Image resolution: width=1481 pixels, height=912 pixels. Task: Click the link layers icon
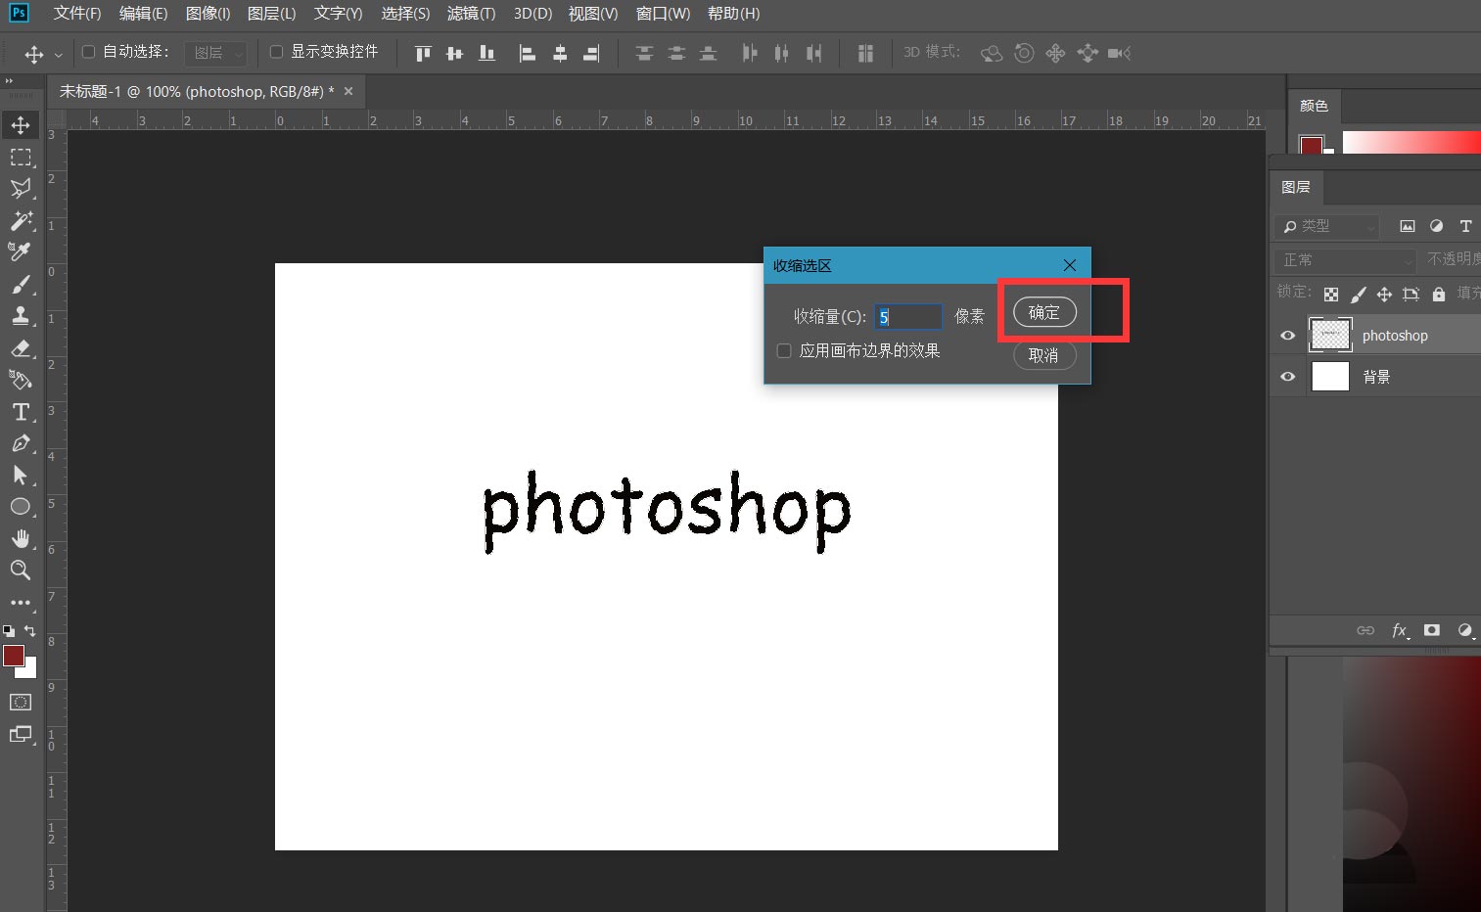coord(1365,630)
